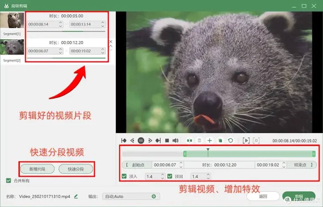The height and width of the screenshot is (207, 323).
Task: Increase timeline start point time stepper
Action: point(181,163)
